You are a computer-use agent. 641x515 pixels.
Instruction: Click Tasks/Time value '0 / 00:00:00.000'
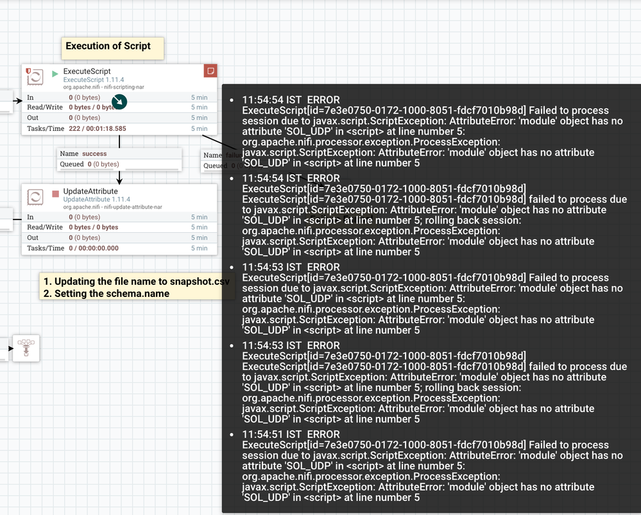(x=94, y=248)
